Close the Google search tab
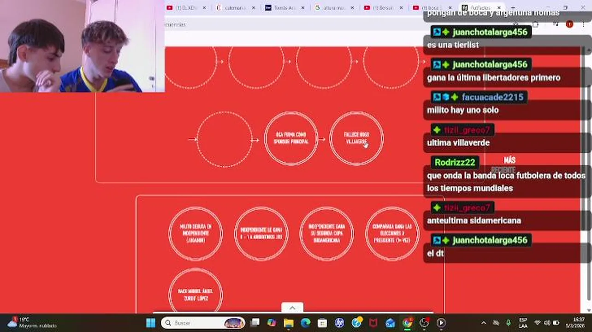This screenshot has width=592, height=332. coord(352,7)
